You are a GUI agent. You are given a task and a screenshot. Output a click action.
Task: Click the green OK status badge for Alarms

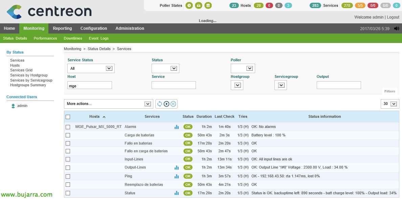click(x=188, y=127)
